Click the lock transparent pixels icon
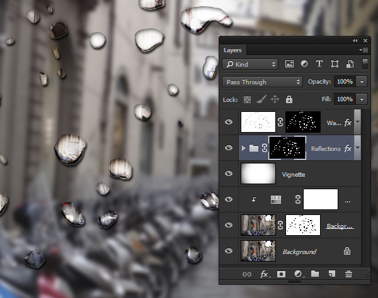Image resolution: width=378 pixels, height=298 pixels. pos(248,99)
